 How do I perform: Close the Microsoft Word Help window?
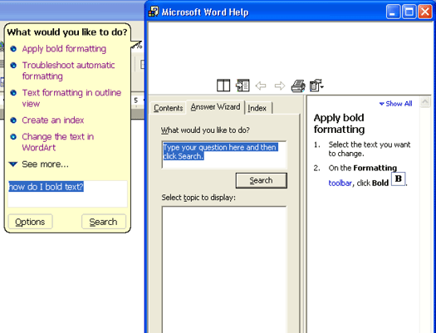point(425,12)
